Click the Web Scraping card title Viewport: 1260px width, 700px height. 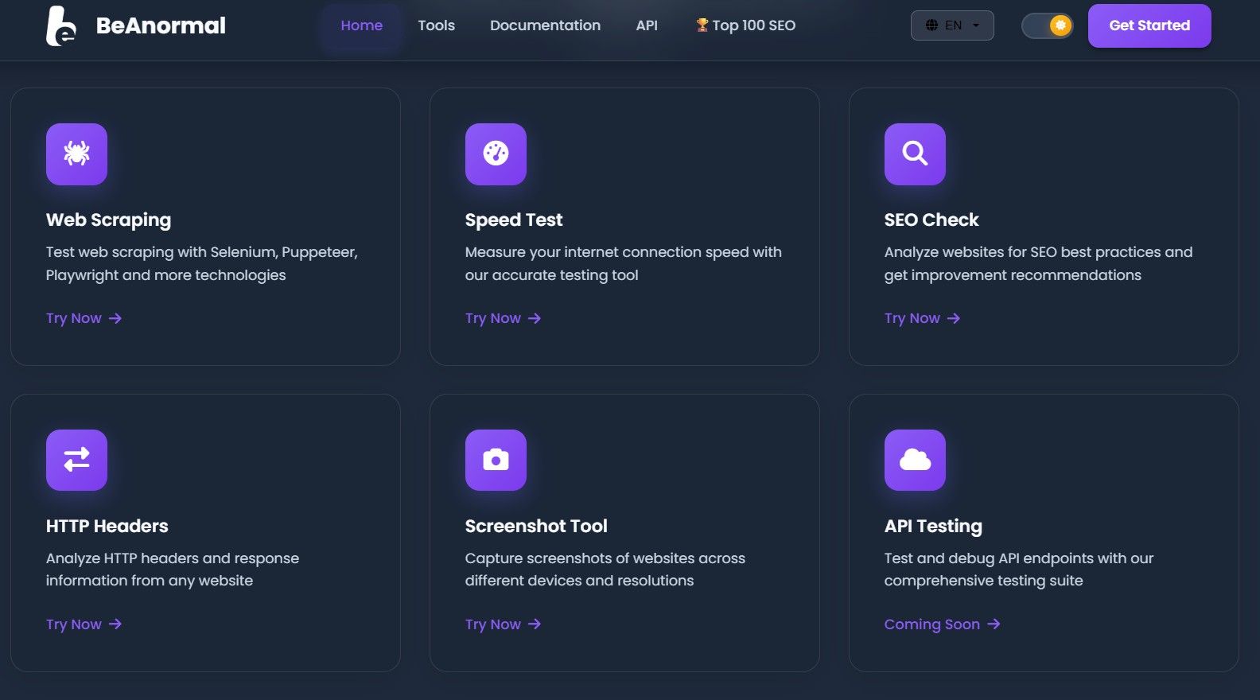pos(108,220)
